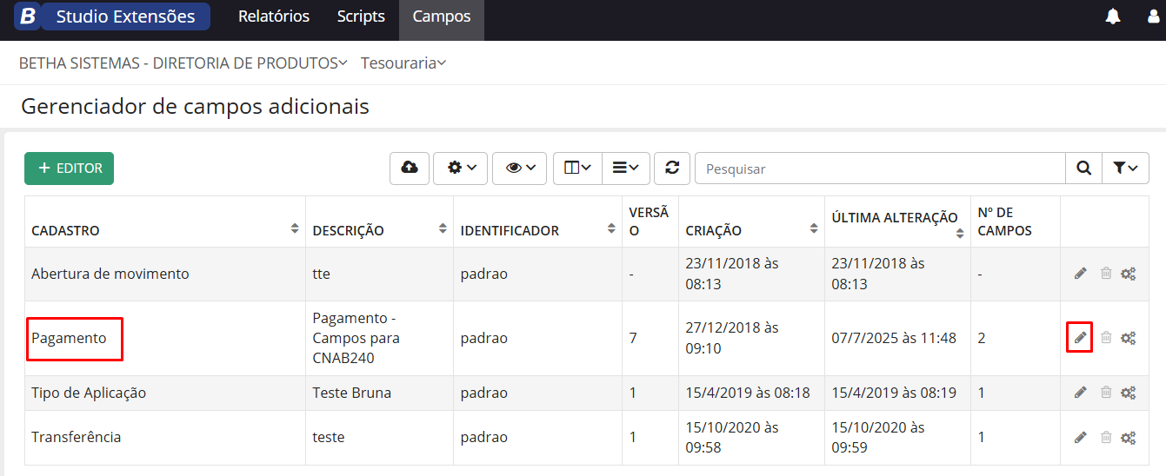Screen dimensions: 1166x476
Task: Click the Studio Extensões title button
Action: [125, 17]
